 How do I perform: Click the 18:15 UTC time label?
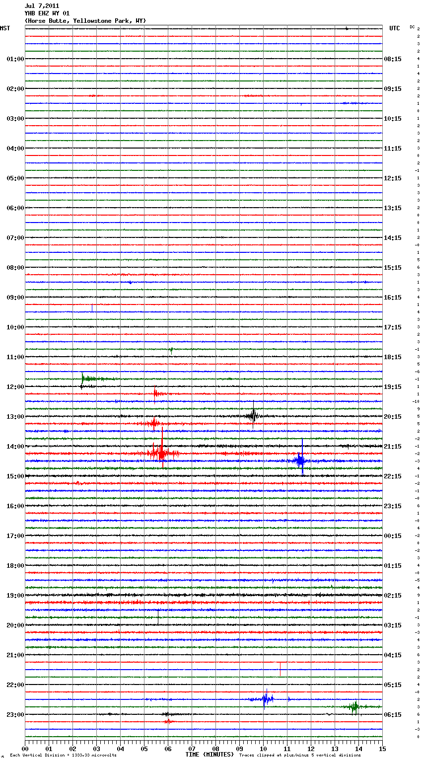393,357
